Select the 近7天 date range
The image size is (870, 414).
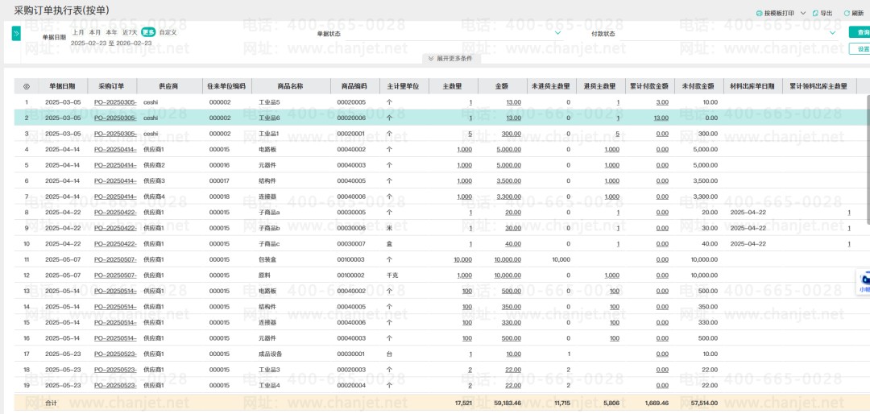[x=130, y=32]
